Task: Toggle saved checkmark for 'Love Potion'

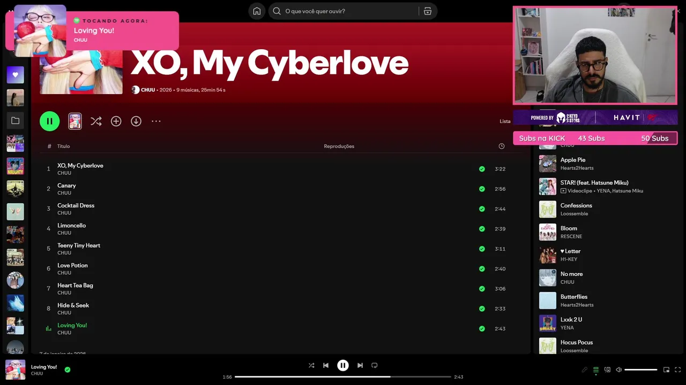Action: pos(482,269)
